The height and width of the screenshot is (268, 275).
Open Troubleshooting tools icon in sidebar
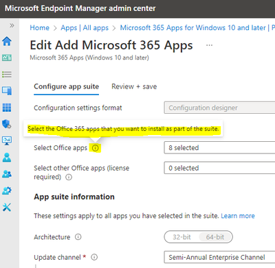(x=7, y=207)
